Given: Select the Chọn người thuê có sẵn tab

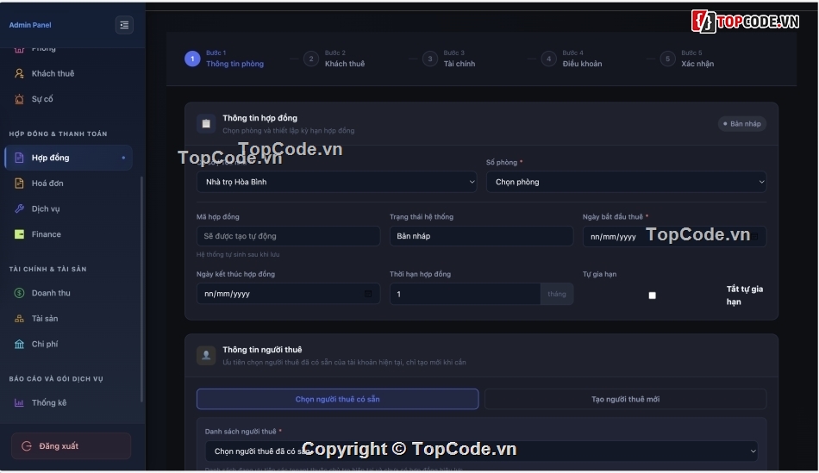Looking at the screenshot, I should (x=337, y=399).
